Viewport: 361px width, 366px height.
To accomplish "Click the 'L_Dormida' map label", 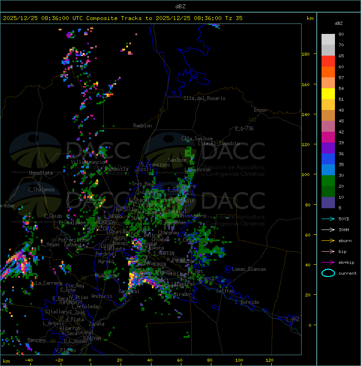I will point(247,302).
